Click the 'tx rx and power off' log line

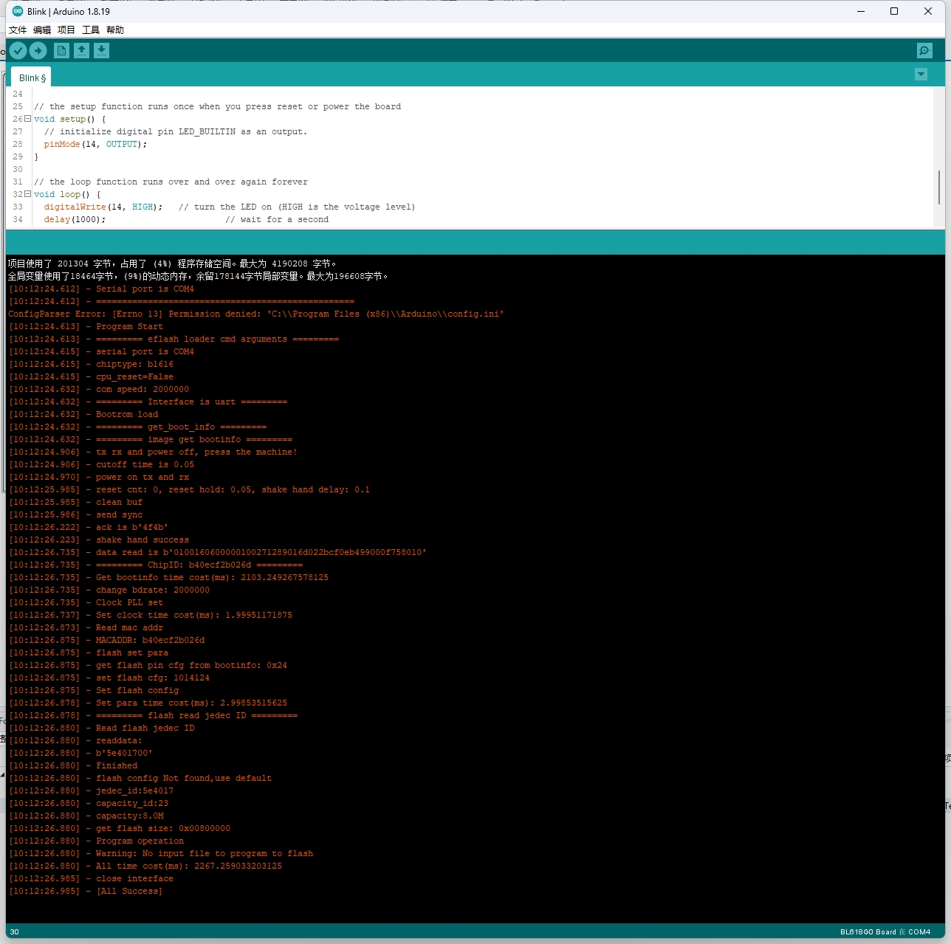153,452
